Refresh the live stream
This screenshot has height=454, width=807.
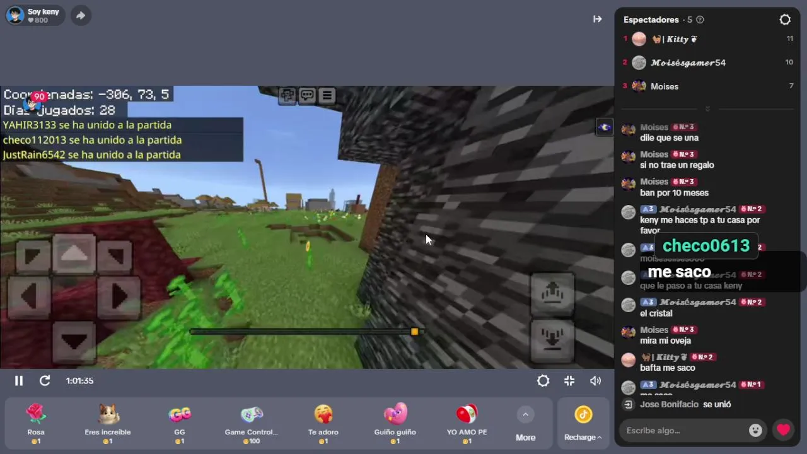[x=45, y=381]
